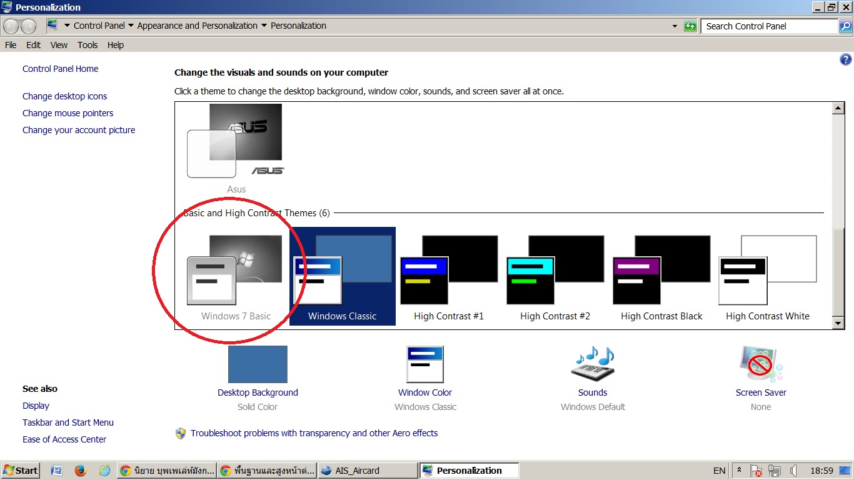
Task: Open Ease of Access Center link
Action: 64,439
